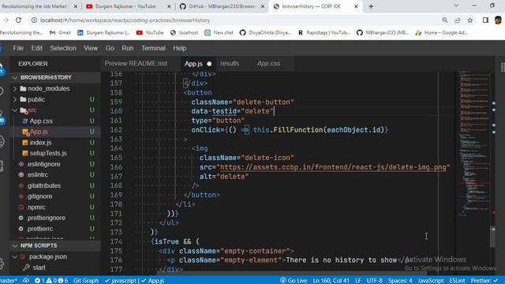The height and width of the screenshot is (284, 505).
Task: Open the errors and warnings status indicator
Action: click(x=51, y=281)
